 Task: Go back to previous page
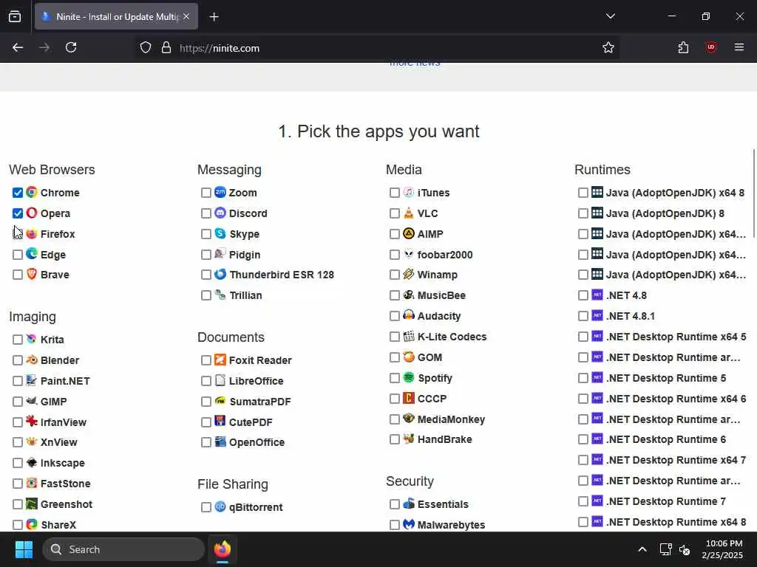(18, 47)
